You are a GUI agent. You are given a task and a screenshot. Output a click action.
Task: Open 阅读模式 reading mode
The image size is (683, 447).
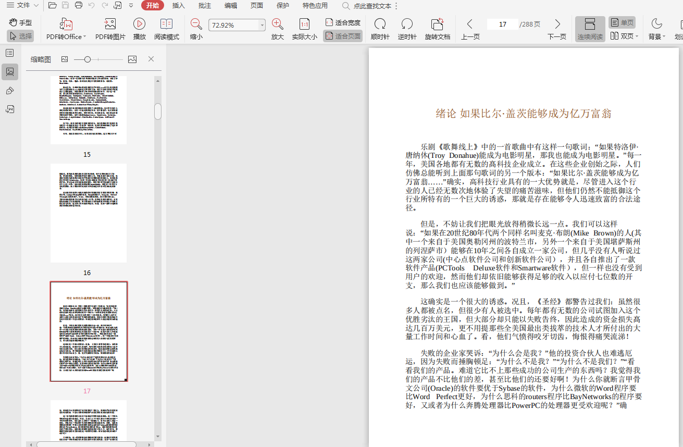click(x=166, y=24)
